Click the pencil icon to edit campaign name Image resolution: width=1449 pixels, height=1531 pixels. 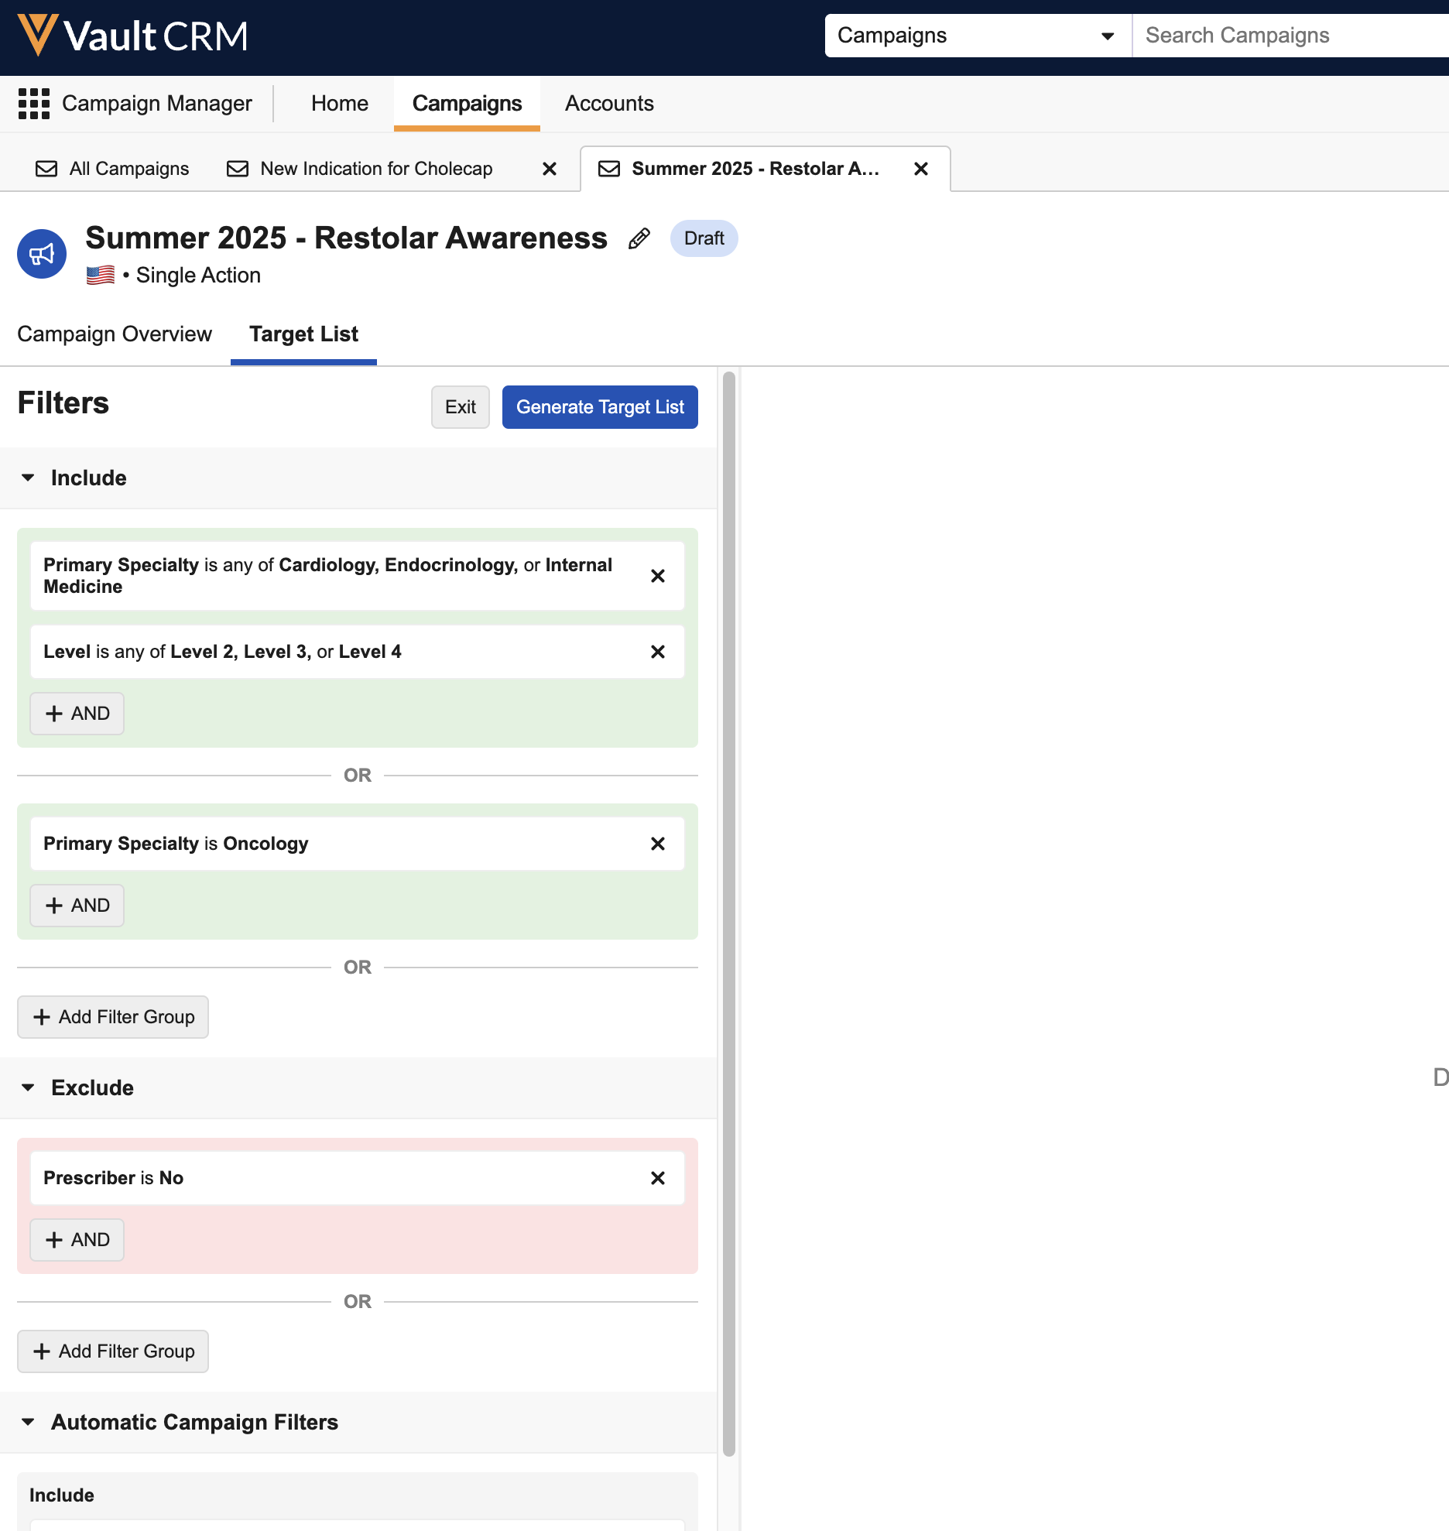point(639,238)
